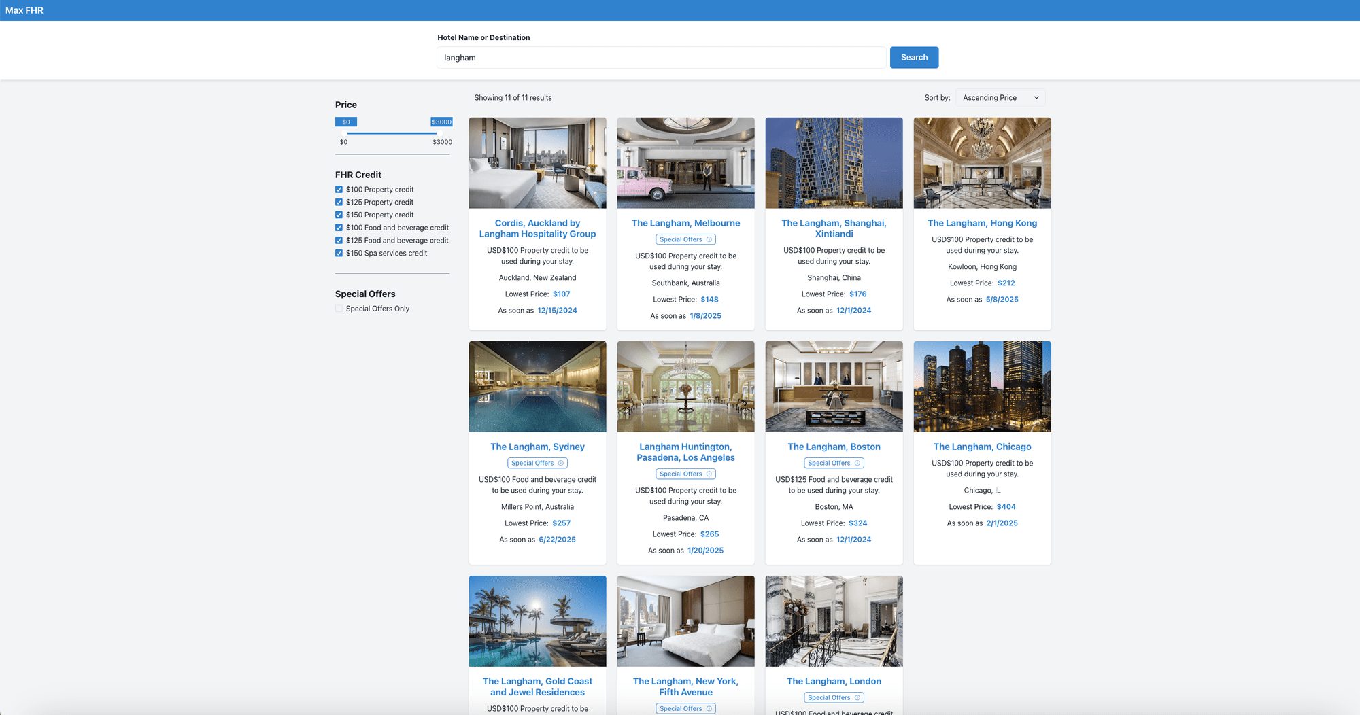Click London marble staircase photo
The height and width of the screenshot is (715, 1360).
(x=834, y=621)
